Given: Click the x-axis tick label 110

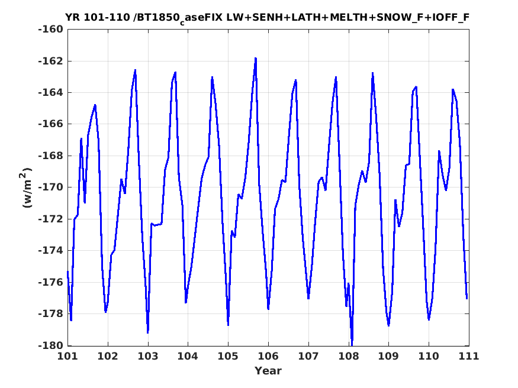Looking at the screenshot, I should click(429, 356).
